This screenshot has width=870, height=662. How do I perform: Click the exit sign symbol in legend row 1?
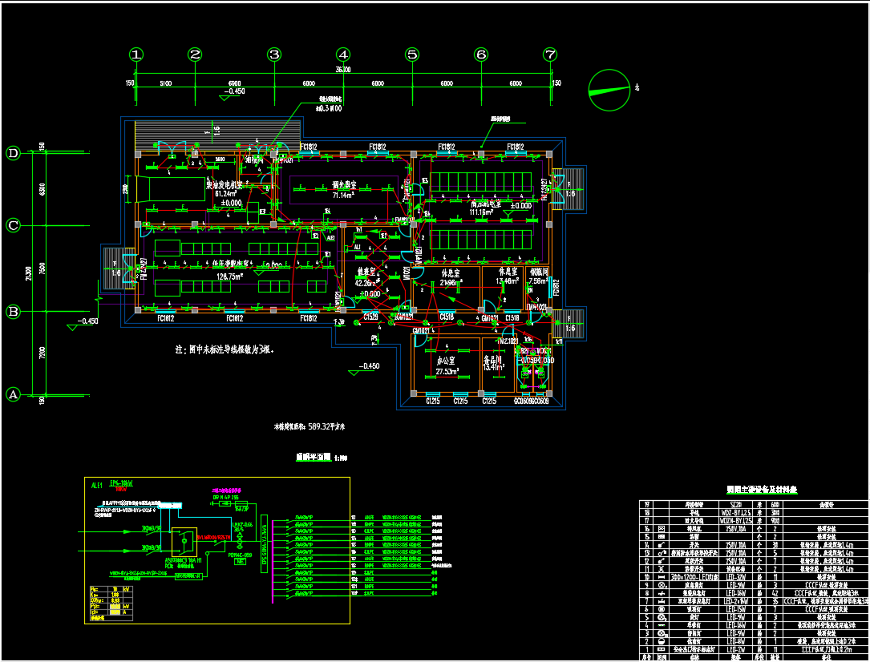point(660,648)
